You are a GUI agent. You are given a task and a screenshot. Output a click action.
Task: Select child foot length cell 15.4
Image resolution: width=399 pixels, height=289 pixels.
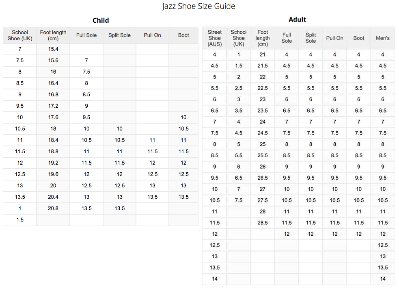(53, 49)
